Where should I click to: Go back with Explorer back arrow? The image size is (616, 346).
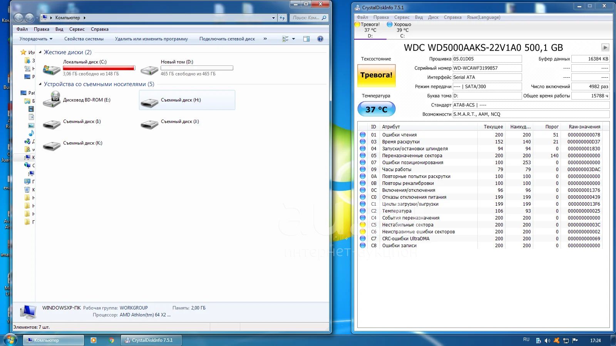click(x=18, y=18)
